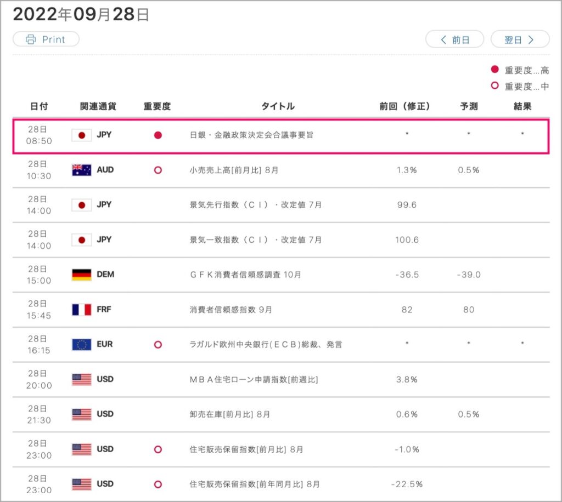Select the 景気一致指数（ＣＩ）・改定値 7月 title
The width and height of the screenshot is (562, 502).
(x=256, y=239)
